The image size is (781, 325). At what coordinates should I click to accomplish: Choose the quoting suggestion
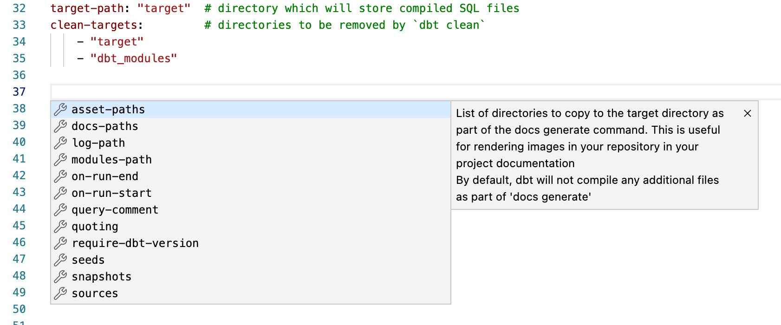[x=251, y=227]
